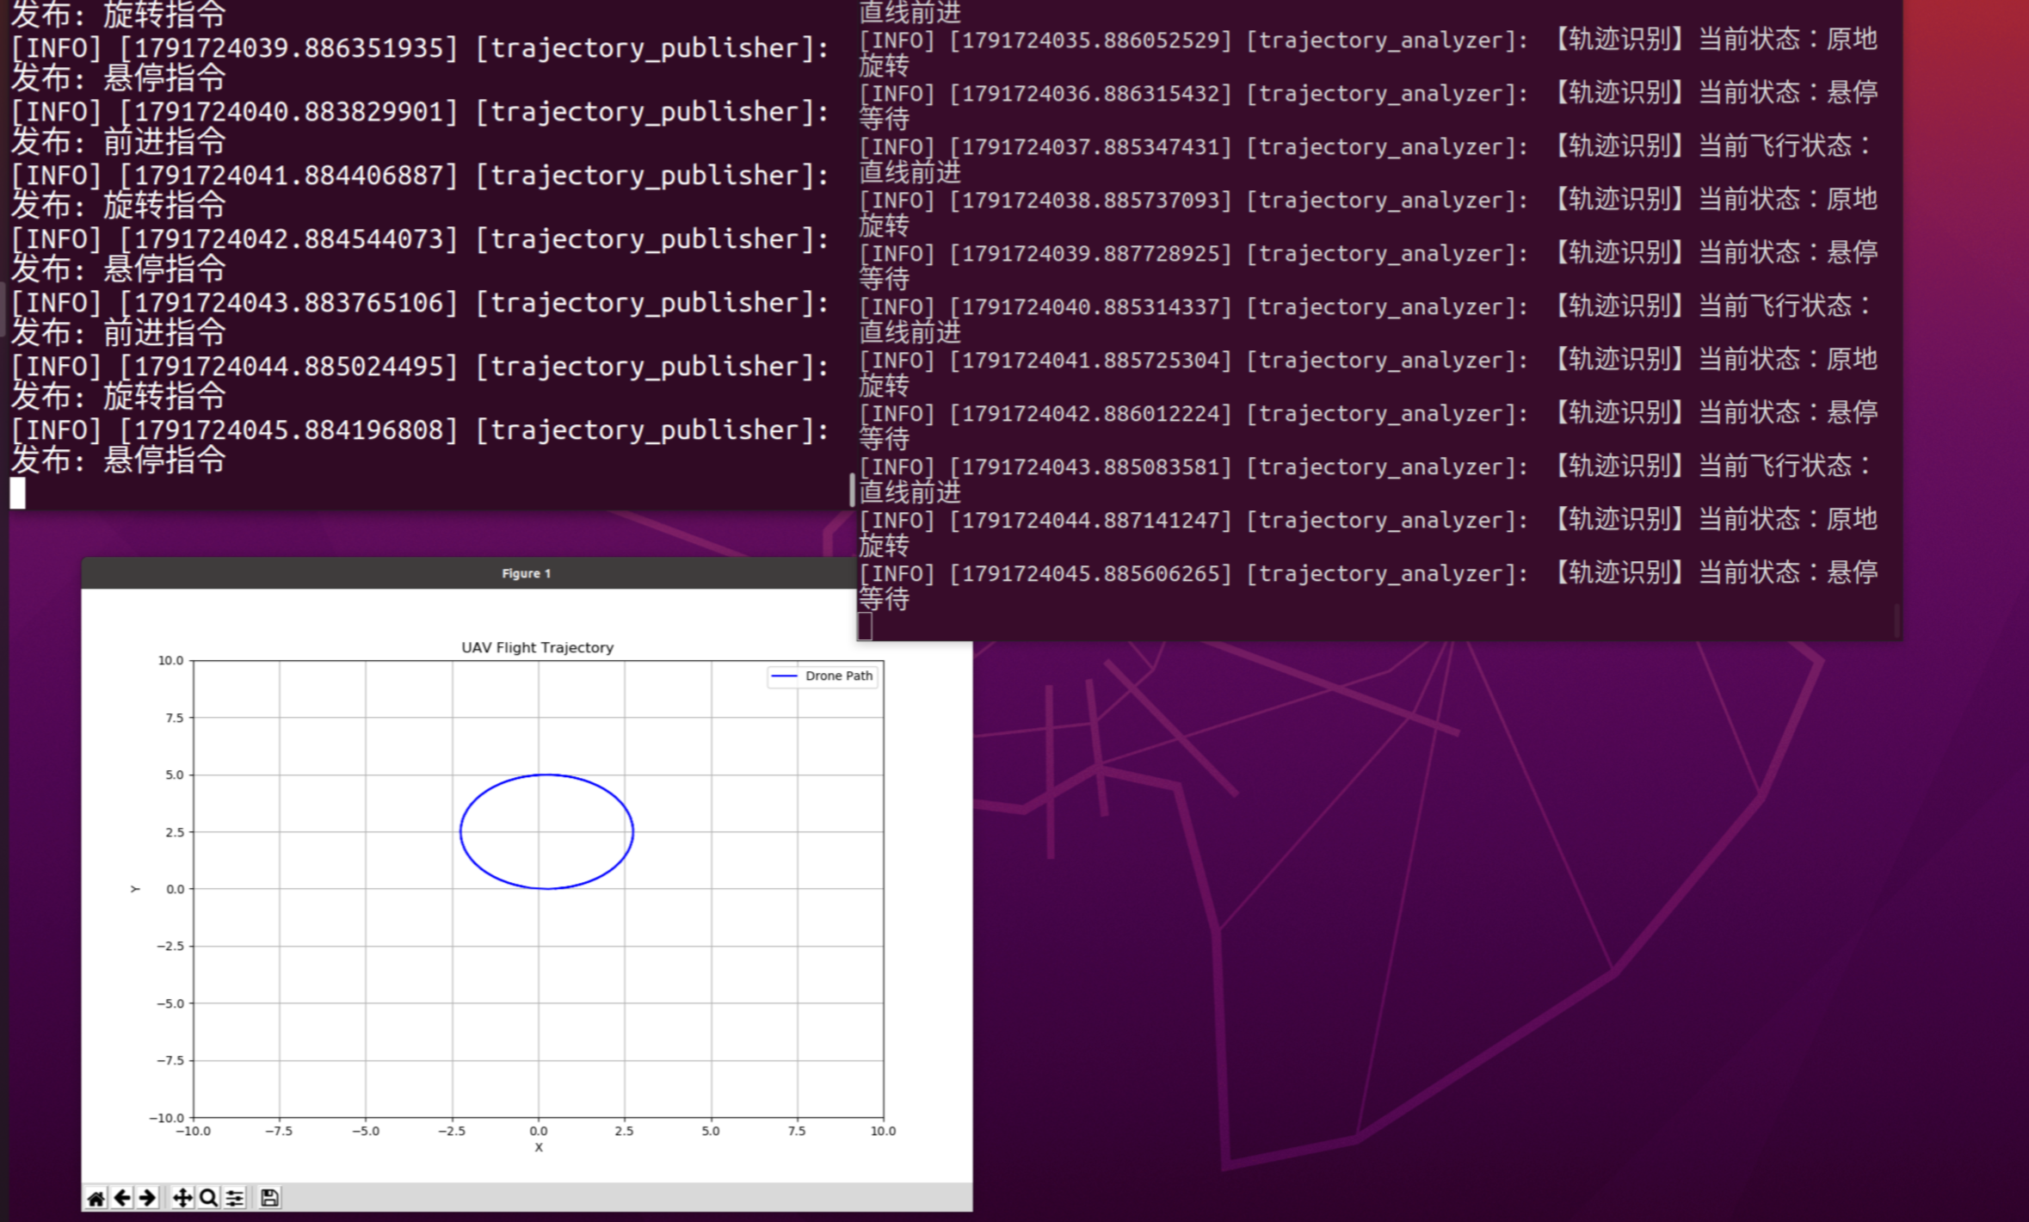Open Configure subplots settings
This screenshot has height=1222, width=2029.
[x=235, y=1198]
